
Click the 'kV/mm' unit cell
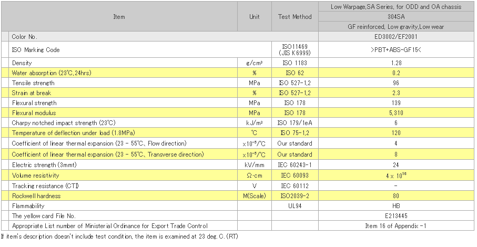[255, 165]
